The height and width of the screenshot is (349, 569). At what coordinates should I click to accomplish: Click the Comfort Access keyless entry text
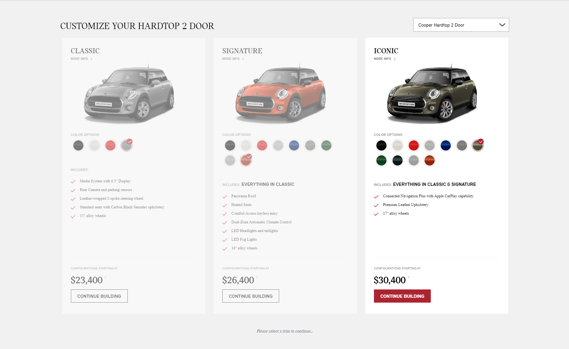[x=255, y=213]
